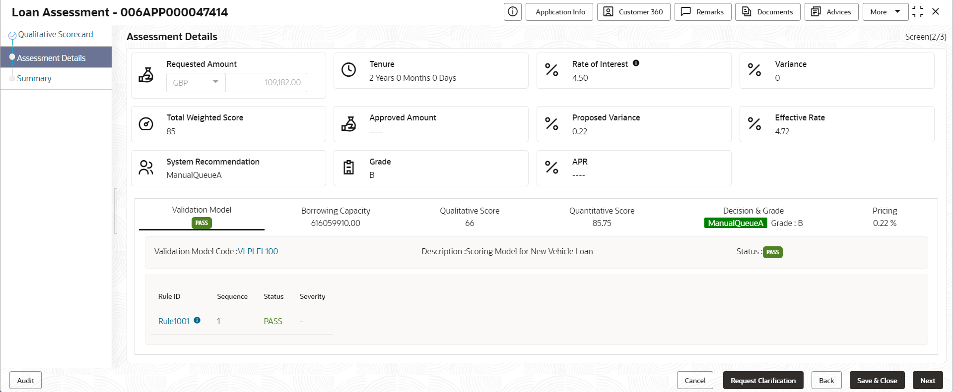Screen dimensions: 953x392
Task: Switch to Validation Model tab
Action: [202, 216]
